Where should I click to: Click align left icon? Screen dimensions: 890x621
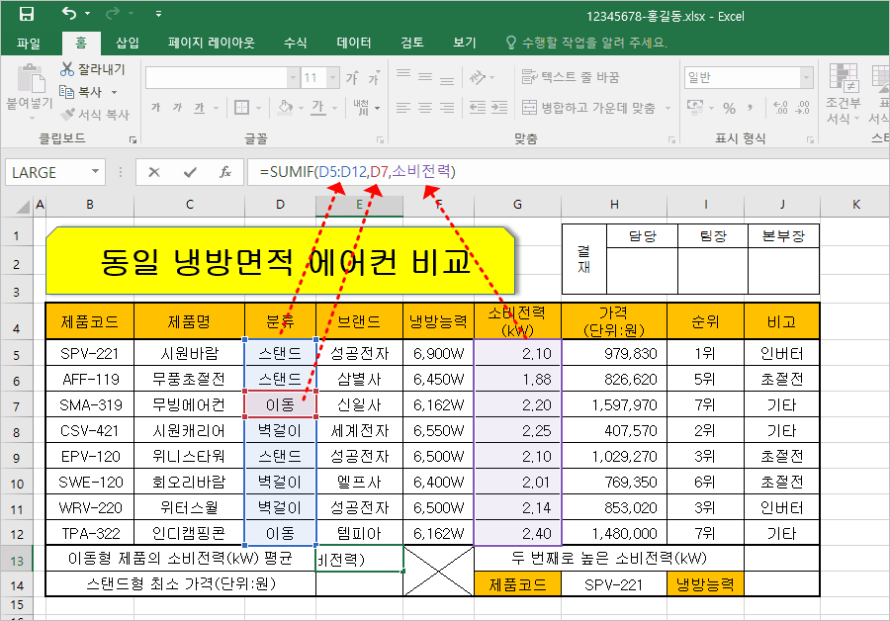(x=403, y=107)
